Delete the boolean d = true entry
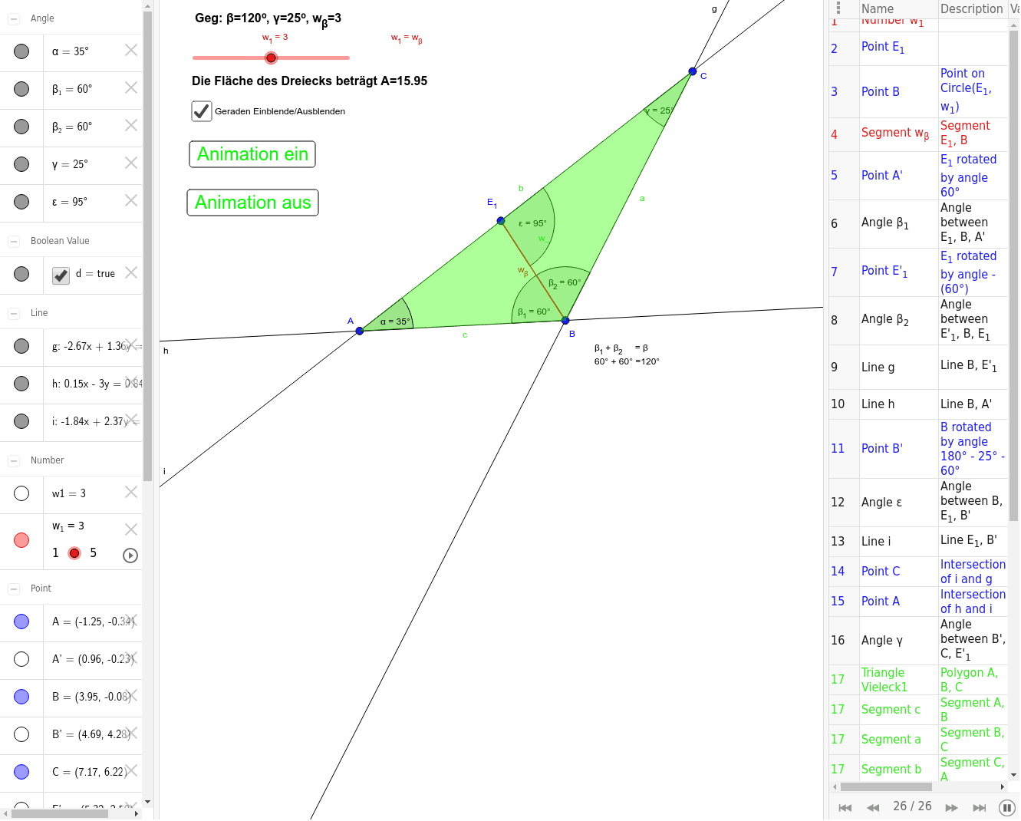Screen dimensions: 1021x821 [x=131, y=272]
